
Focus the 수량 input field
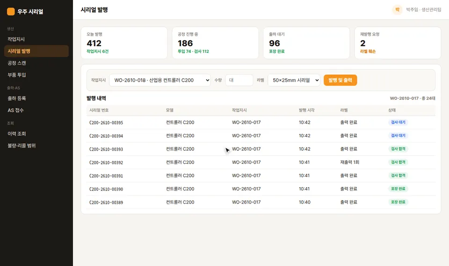tap(239, 80)
